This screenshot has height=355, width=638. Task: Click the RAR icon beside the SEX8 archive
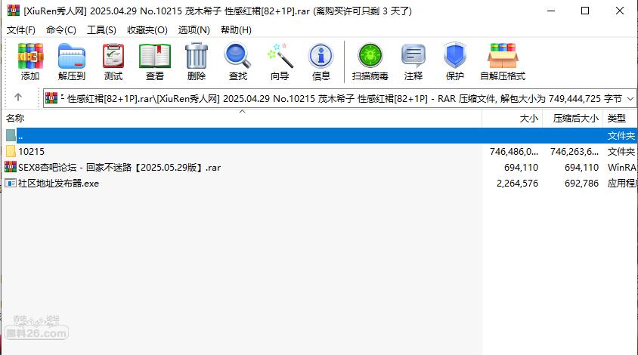click(x=11, y=167)
